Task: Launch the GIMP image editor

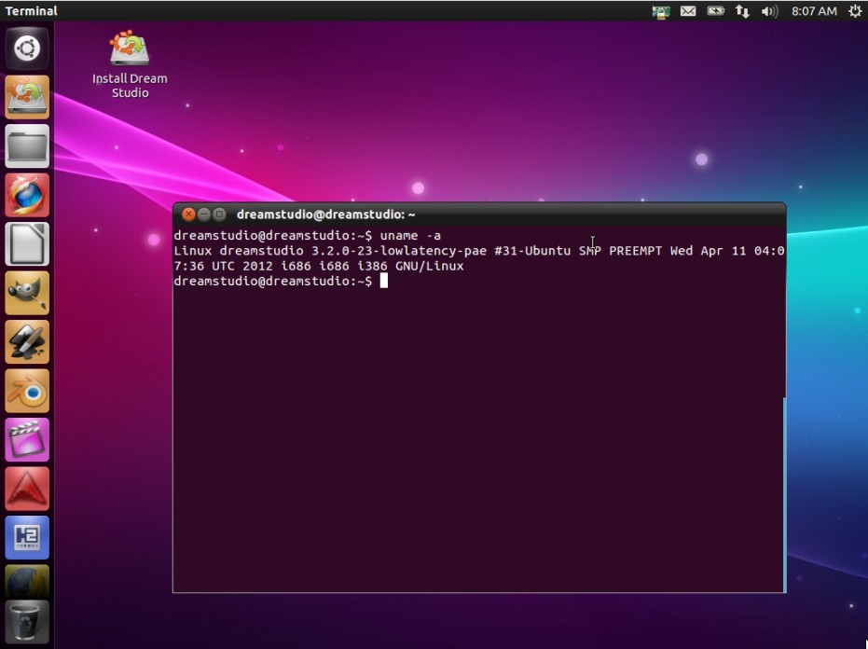Action: 26,293
